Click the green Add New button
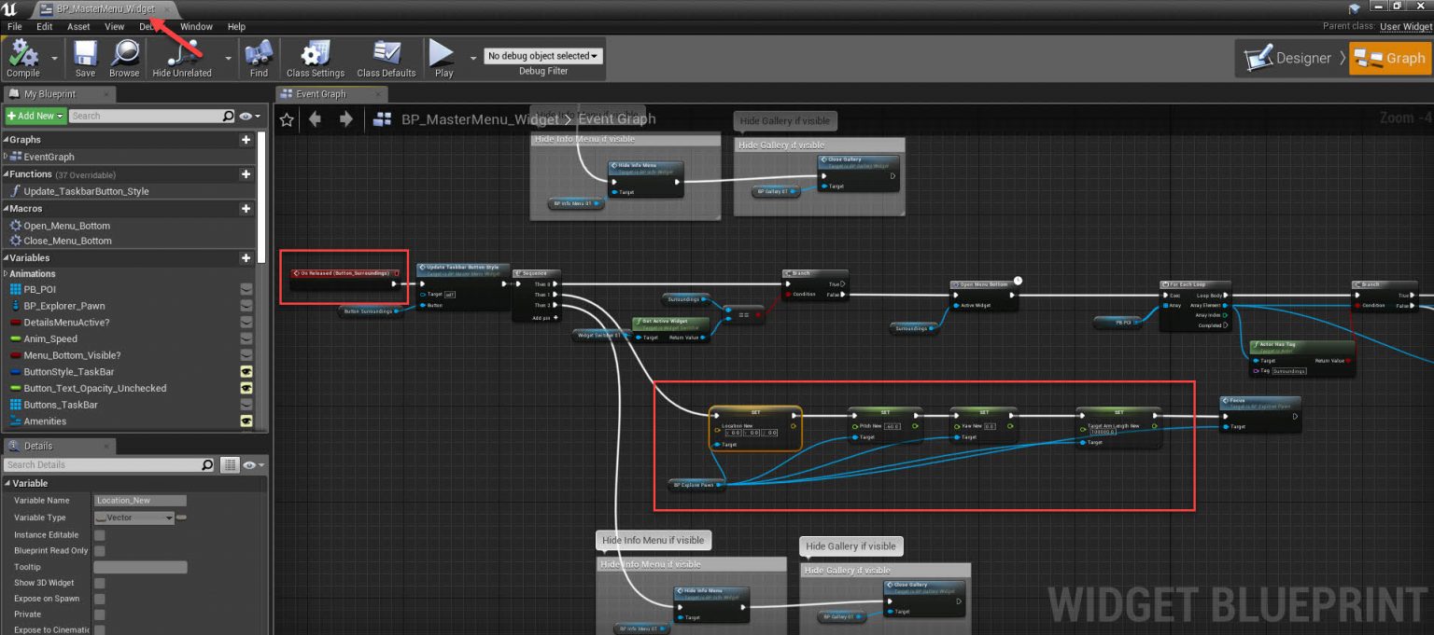 click(35, 116)
